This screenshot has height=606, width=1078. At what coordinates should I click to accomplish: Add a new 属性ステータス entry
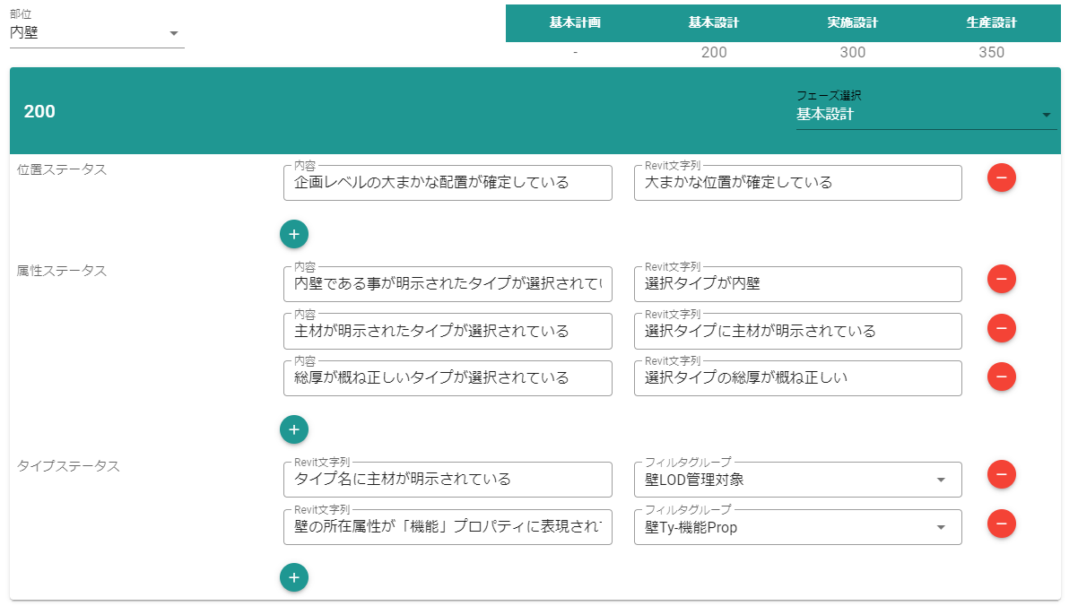294,429
